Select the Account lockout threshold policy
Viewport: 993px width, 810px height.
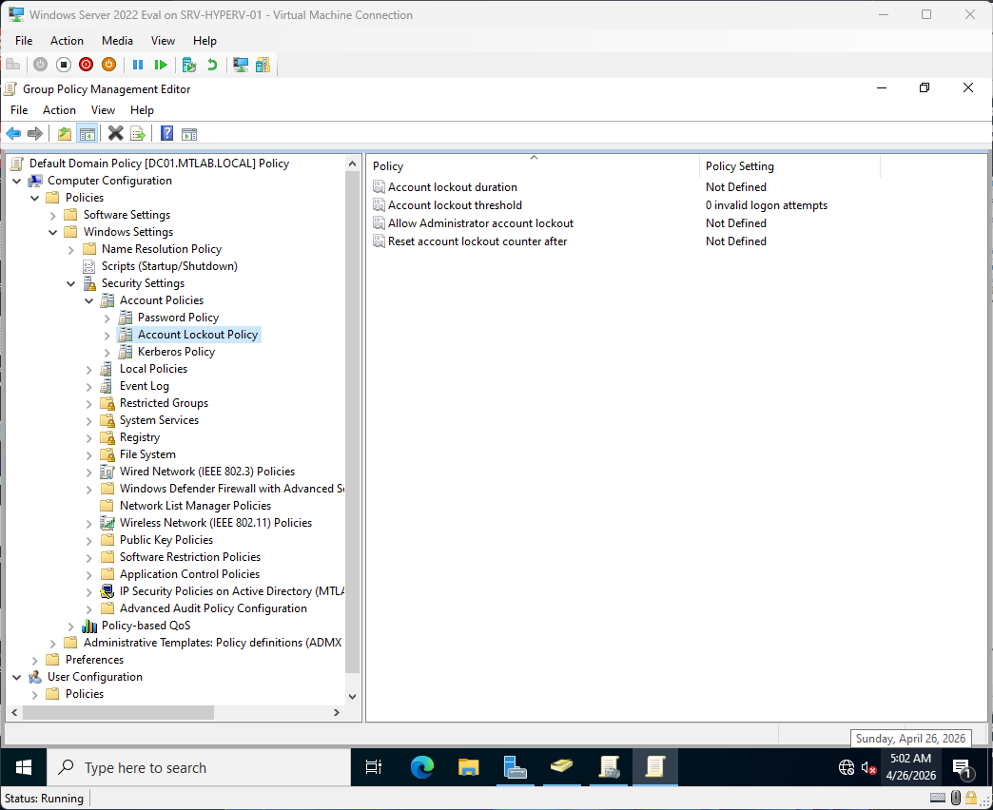(455, 205)
